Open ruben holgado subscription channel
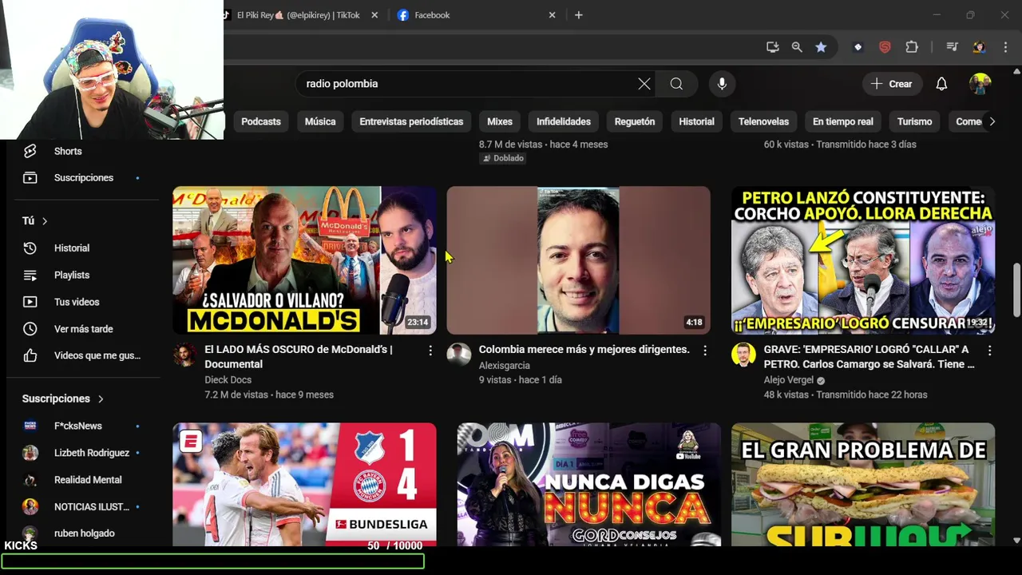Image resolution: width=1022 pixels, height=575 pixels. coord(84,533)
